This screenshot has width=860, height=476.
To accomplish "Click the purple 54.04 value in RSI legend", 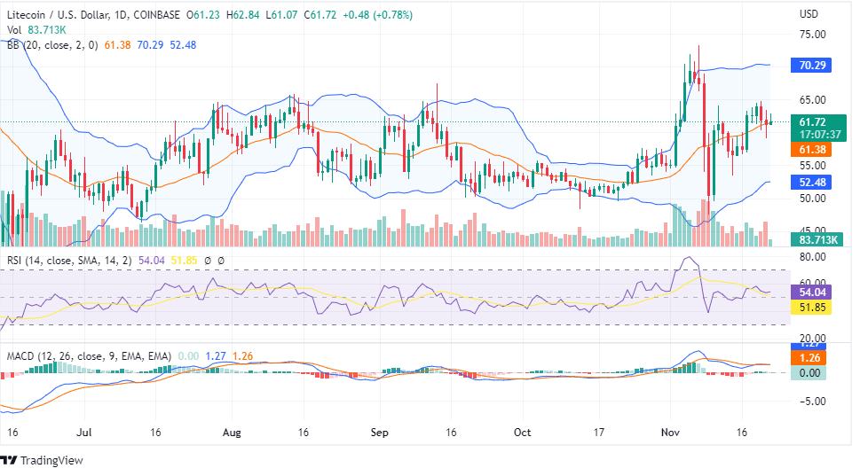I will (152, 261).
